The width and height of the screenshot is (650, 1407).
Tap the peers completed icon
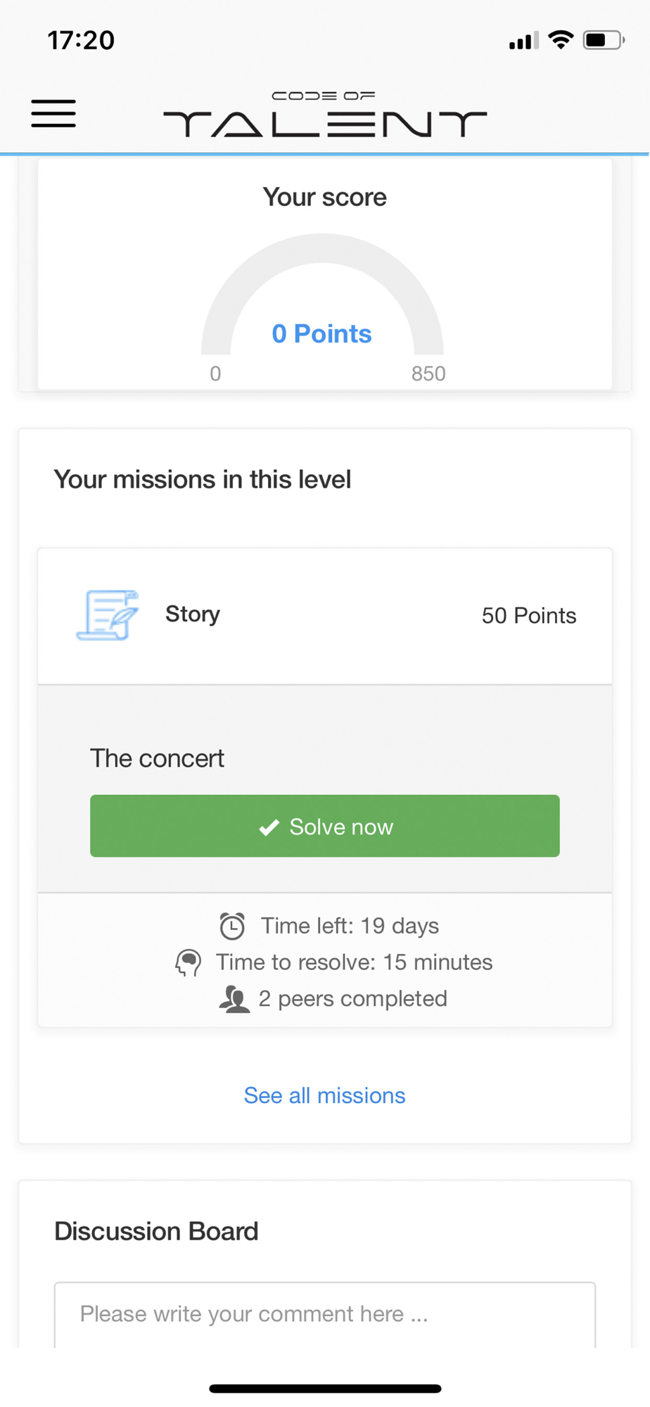tap(234, 999)
